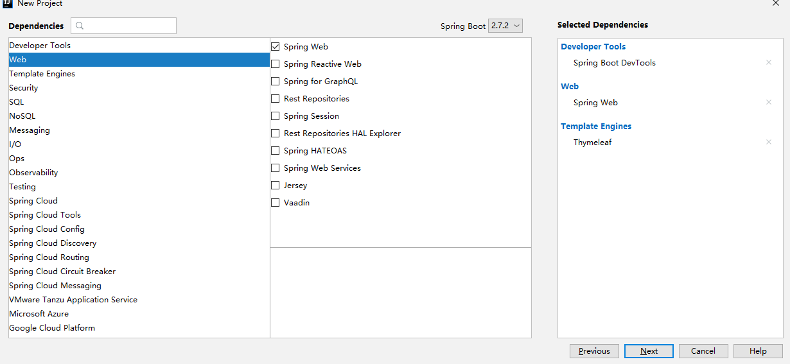Open Help for this dialog

pyautogui.click(x=758, y=351)
